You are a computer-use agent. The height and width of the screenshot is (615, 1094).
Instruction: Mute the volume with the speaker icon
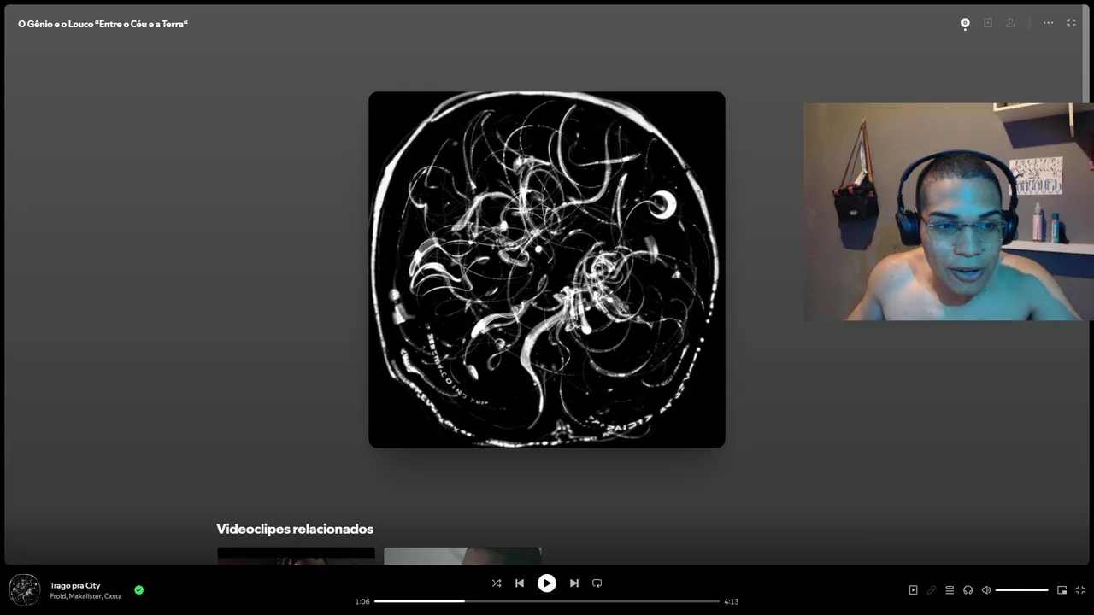click(x=985, y=589)
